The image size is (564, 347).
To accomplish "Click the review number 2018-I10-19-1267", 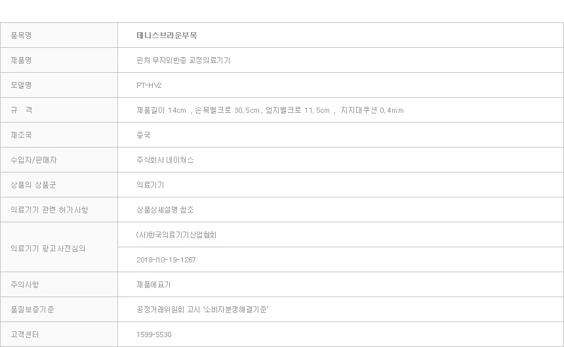I will (166, 260).
